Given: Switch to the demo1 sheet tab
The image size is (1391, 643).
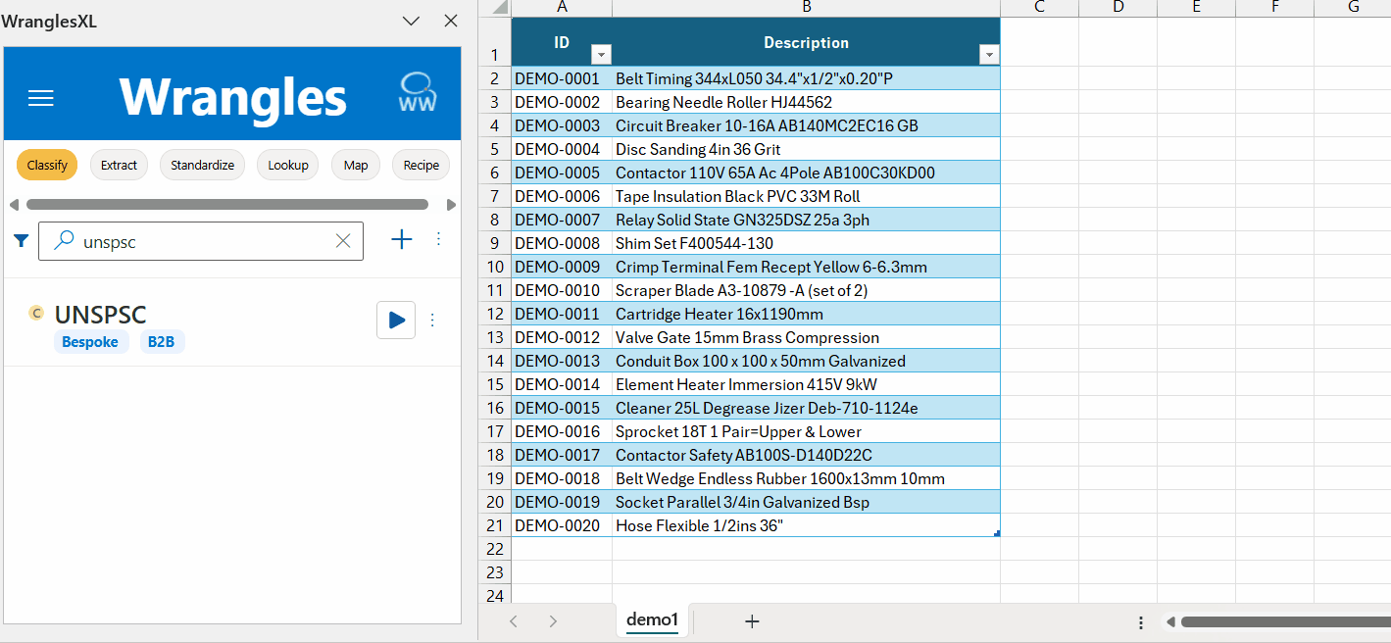Looking at the screenshot, I should (x=652, y=619).
